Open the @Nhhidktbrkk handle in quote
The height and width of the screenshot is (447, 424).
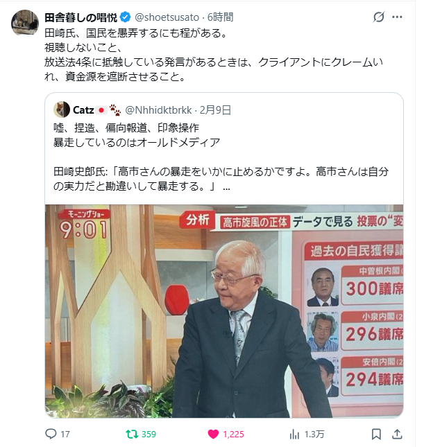[158, 109]
